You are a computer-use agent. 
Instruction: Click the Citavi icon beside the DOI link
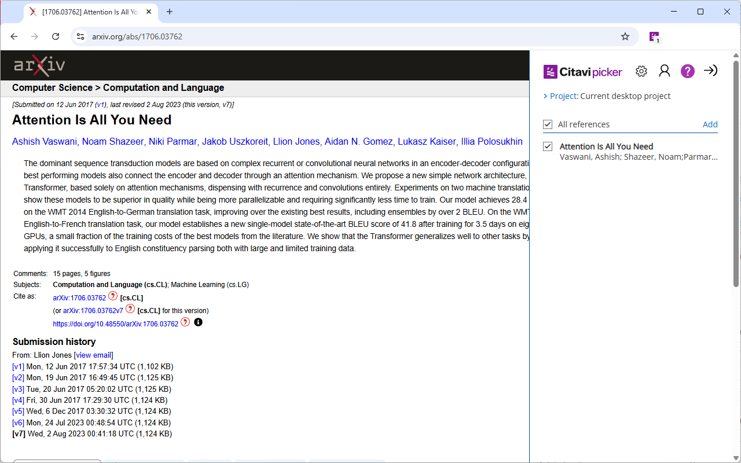click(x=185, y=322)
